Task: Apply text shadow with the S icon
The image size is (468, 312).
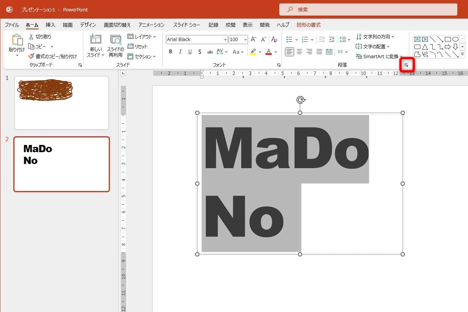Action: (200, 52)
